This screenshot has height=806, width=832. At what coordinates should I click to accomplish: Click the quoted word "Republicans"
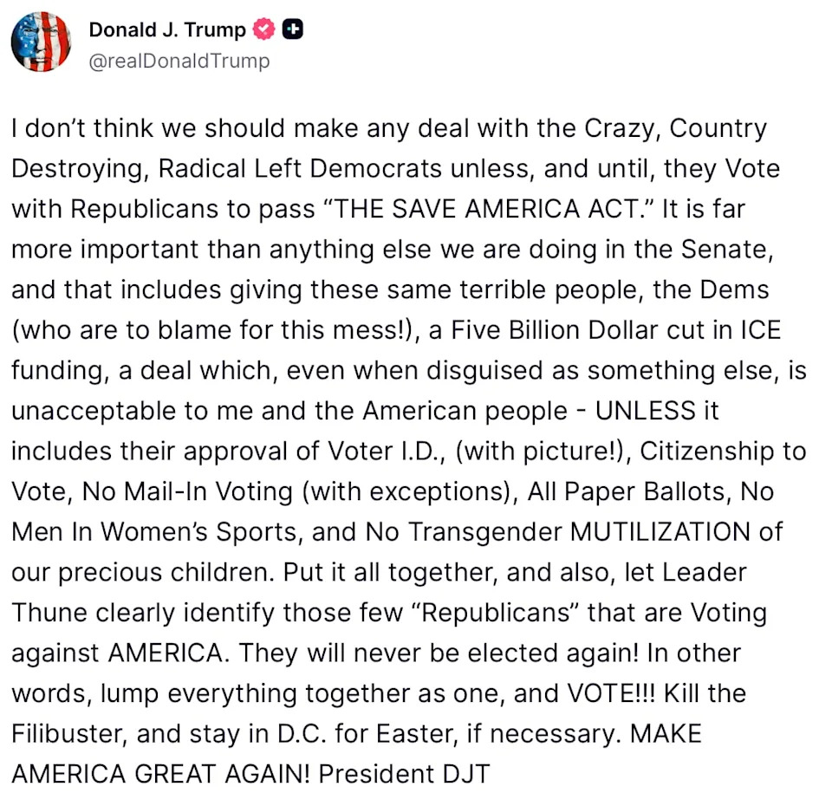point(493,611)
